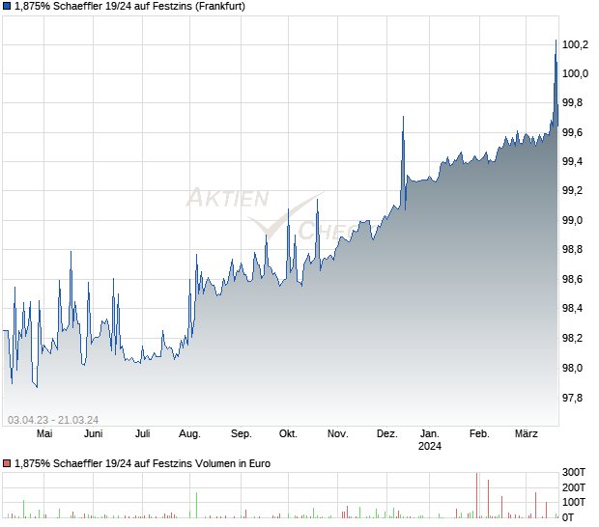Click the 'Dez.' month label
Viewport: 599px width, 527px height.
387,433
